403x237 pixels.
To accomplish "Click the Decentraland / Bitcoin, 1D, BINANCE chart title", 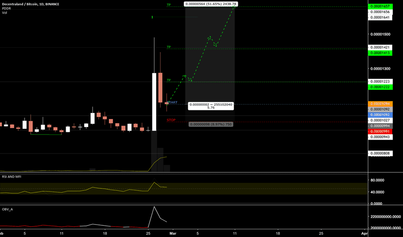I will [x=31, y=4].
